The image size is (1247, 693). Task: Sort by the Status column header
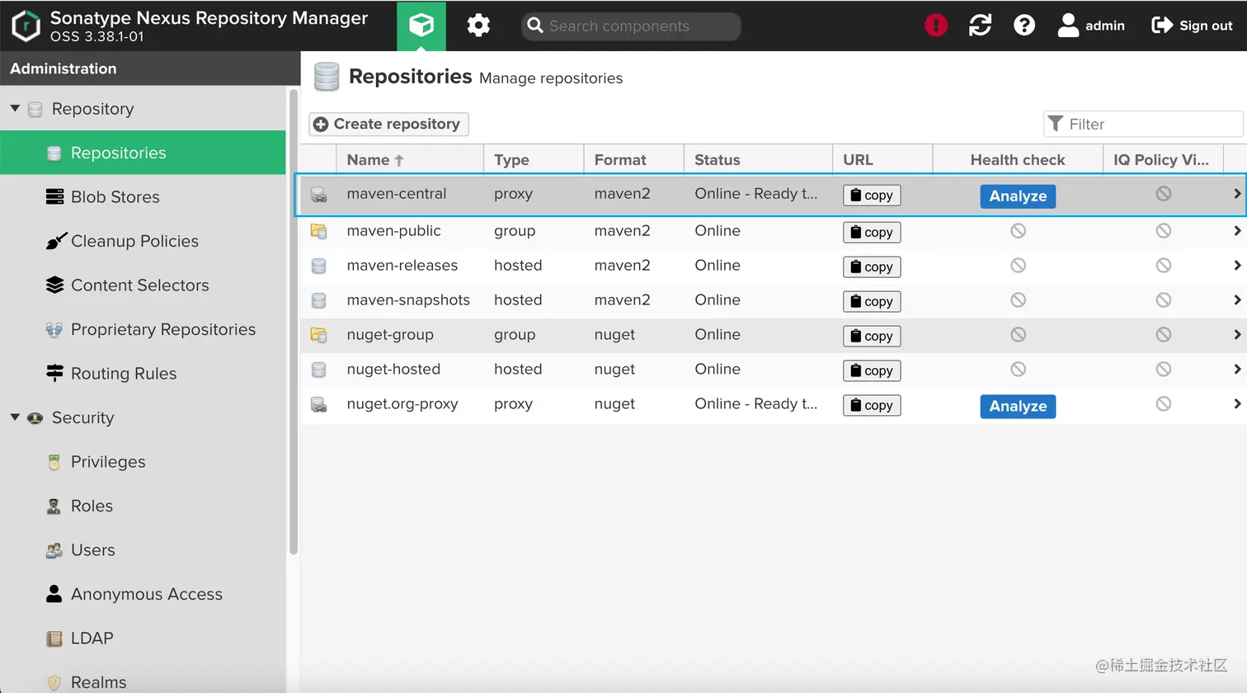758,159
